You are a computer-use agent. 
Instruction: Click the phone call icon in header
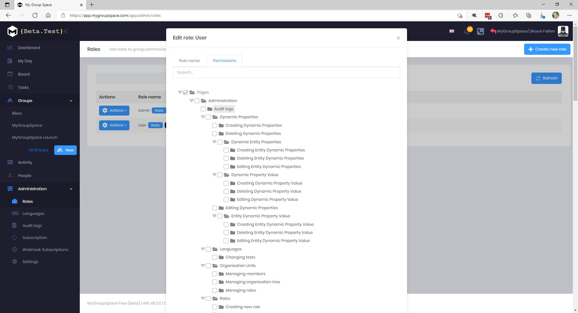pyautogui.click(x=480, y=31)
